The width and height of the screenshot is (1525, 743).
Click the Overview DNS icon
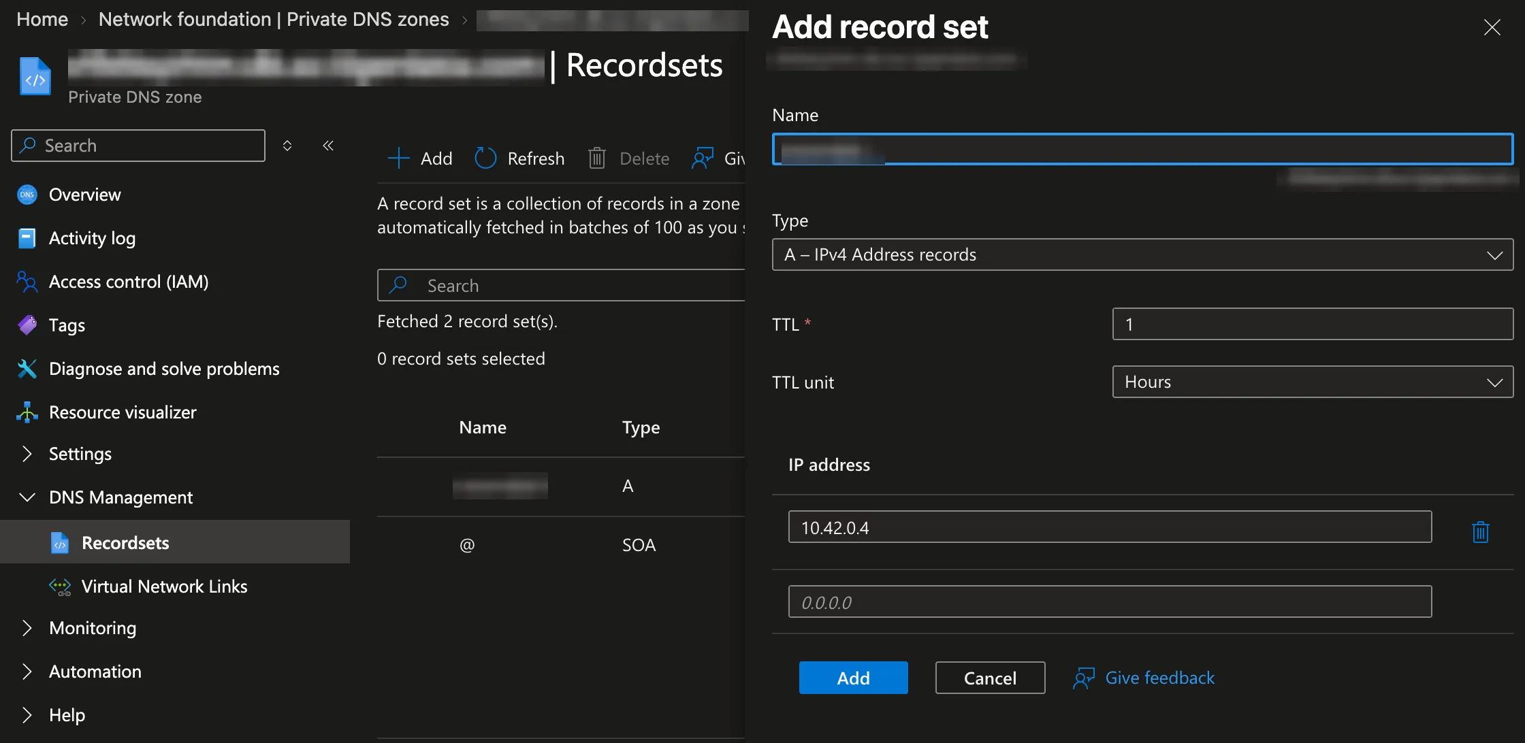(x=27, y=195)
